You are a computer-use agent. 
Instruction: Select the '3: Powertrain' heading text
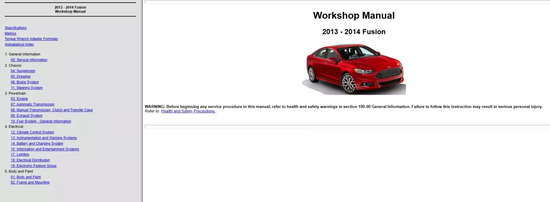click(15, 94)
